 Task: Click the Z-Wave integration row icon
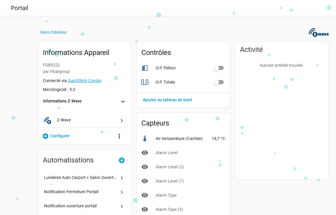[x=48, y=120]
